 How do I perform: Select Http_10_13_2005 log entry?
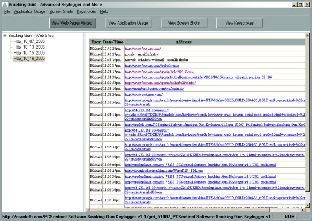[29, 47]
